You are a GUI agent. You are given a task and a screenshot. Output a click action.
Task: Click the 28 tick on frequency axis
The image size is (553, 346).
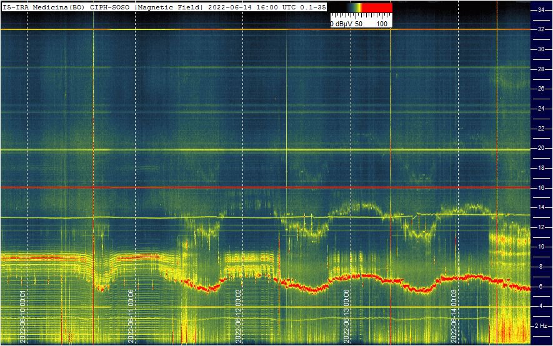tap(541, 69)
